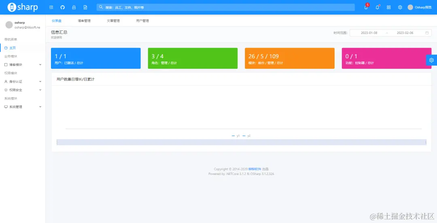The height and width of the screenshot is (223, 437).
Task: Click the 系统管理 monitor icon
Action: (x=6, y=107)
